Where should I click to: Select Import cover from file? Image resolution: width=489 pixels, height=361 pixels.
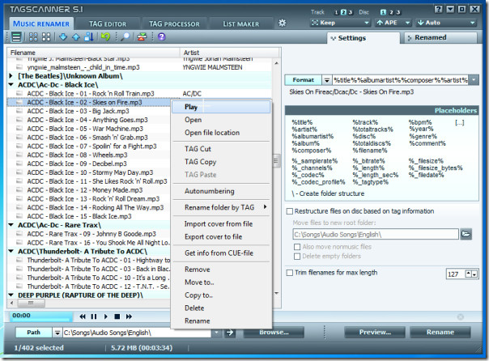coord(221,224)
